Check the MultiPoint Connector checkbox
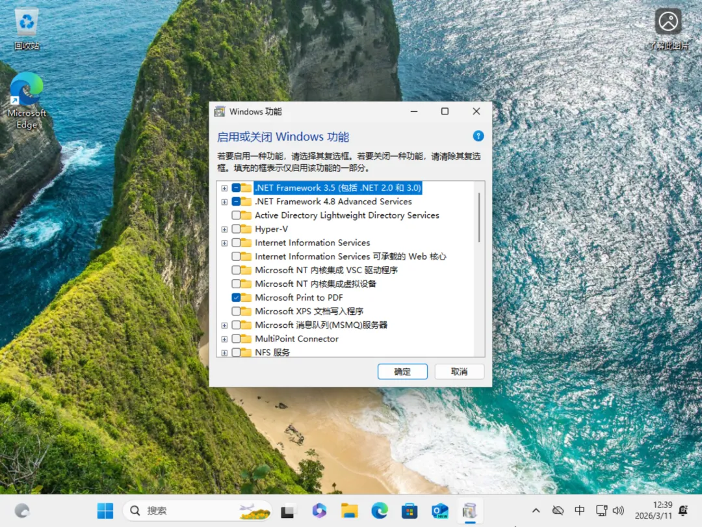This screenshot has width=702, height=527. [236, 339]
